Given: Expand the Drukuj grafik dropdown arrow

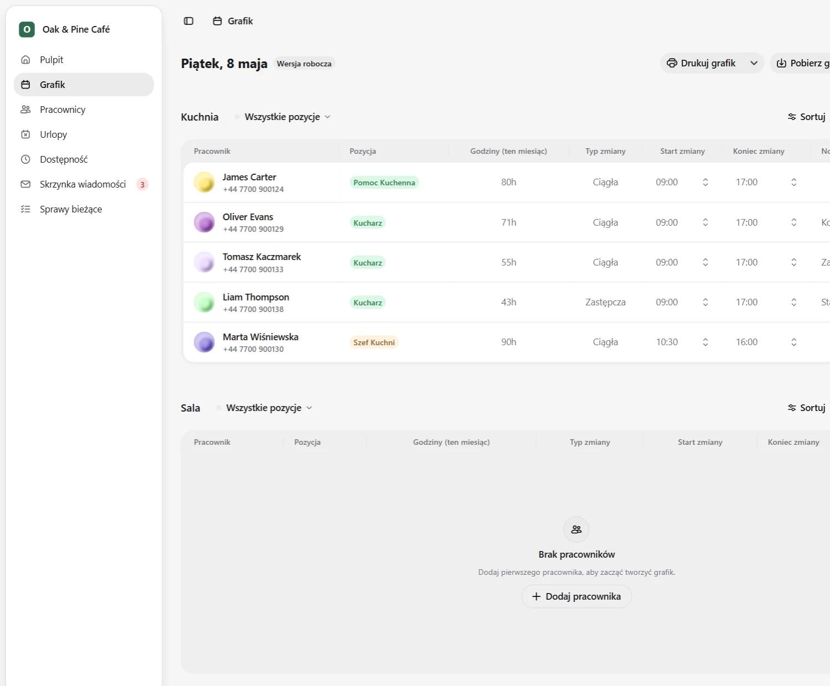Looking at the screenshot, I should click(754, 63).
